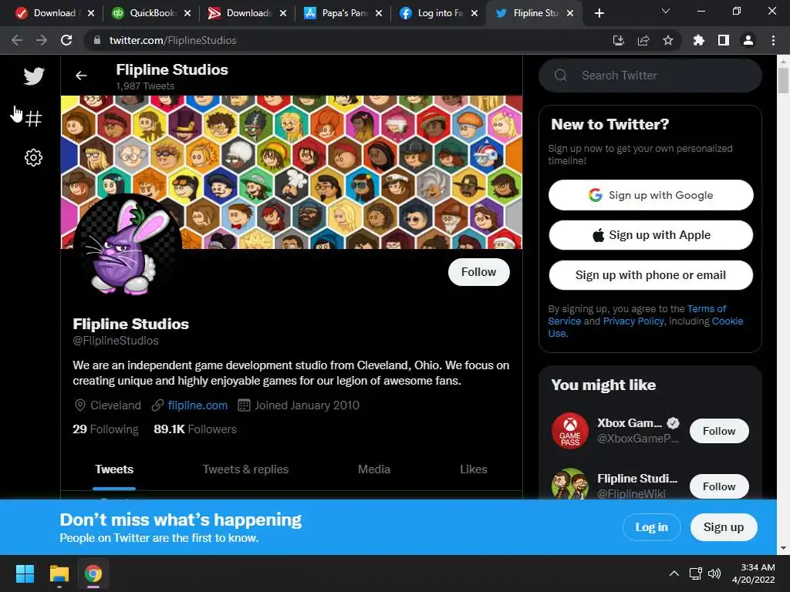
Task: Reload the Twitter page
Action: (x=66, y=40)
